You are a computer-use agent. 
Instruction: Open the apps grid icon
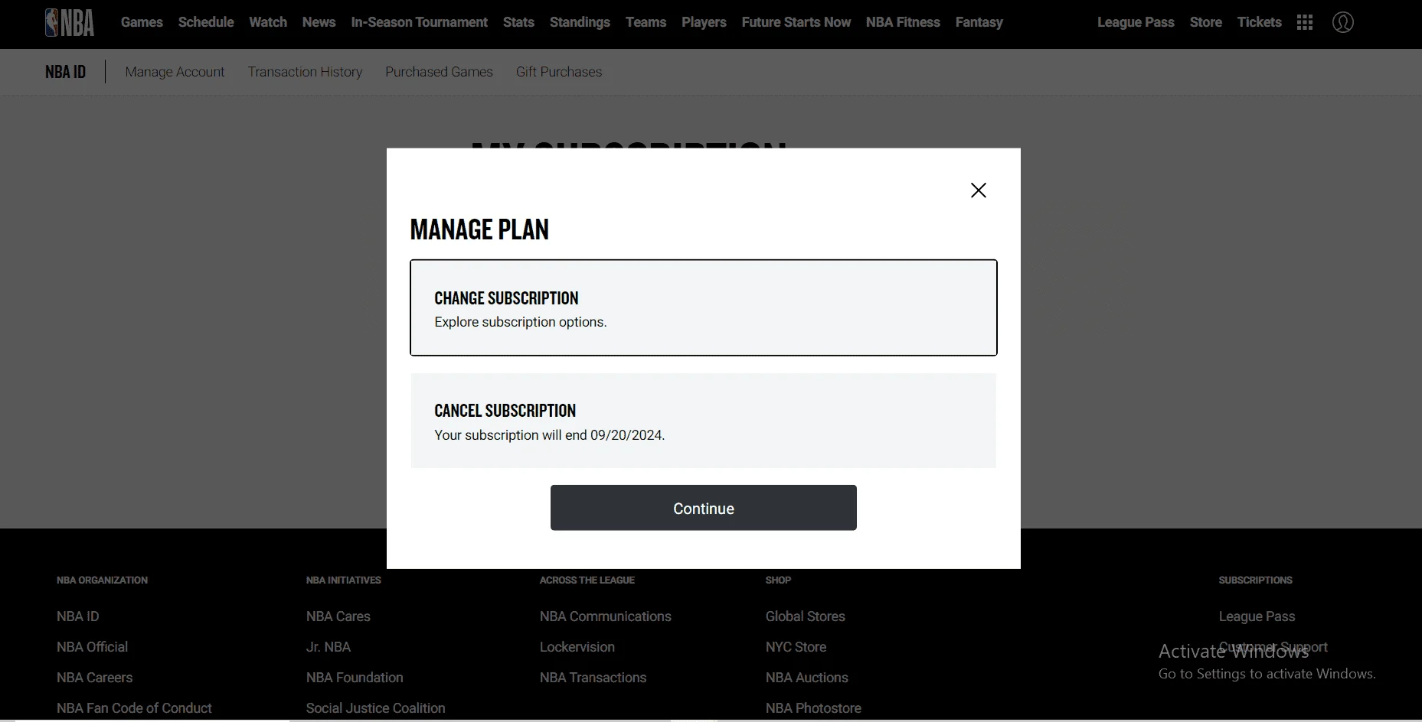(x=1305, y=22)
